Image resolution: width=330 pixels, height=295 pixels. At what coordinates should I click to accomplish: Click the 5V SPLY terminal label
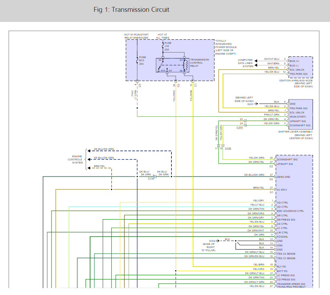coord(282,190)
